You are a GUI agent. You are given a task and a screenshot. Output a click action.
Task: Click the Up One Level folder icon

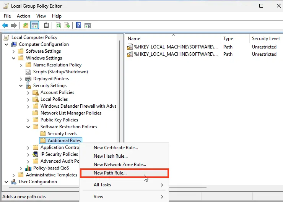coord(25,26)
